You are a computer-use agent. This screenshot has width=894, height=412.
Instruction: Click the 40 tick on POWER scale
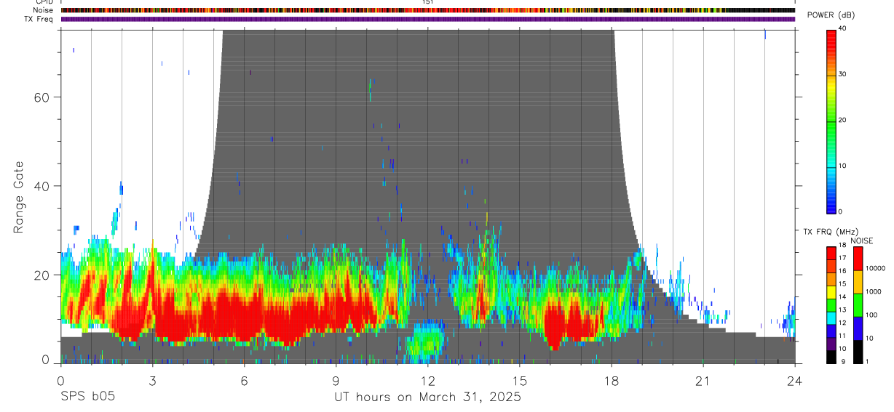coord(841,28)
